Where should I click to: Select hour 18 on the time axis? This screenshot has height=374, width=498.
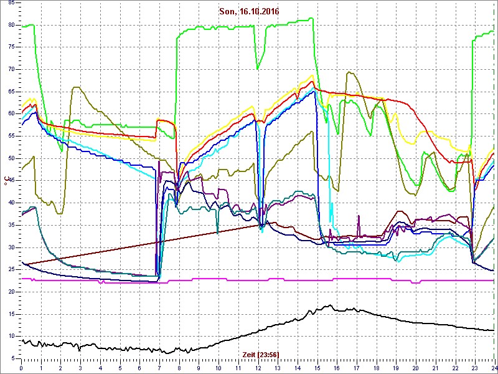coord(376,368)
